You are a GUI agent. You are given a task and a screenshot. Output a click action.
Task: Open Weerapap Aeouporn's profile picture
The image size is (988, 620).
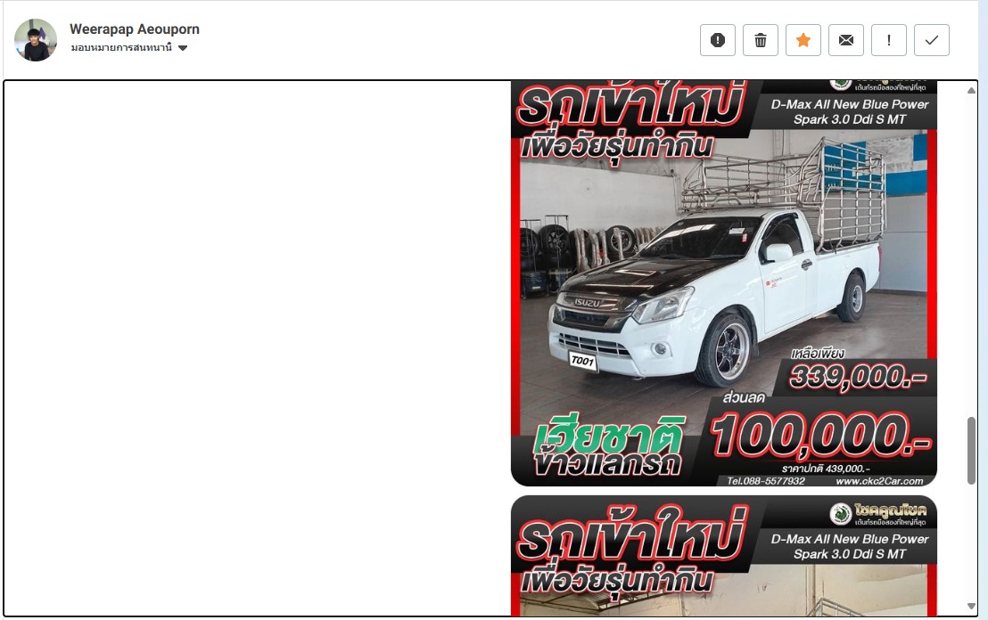coord(36,40)
